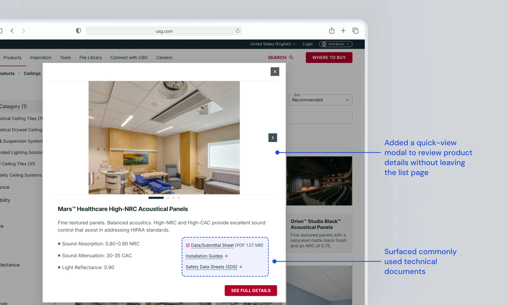Open the Tools menu

65,58
